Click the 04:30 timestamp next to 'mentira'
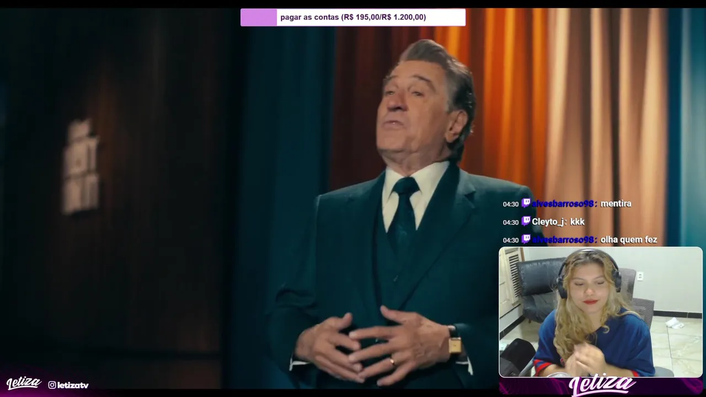706x397 pixels. coord(511,204)
